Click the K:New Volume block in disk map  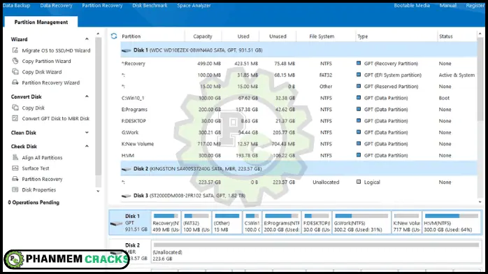tap(406, 223)
